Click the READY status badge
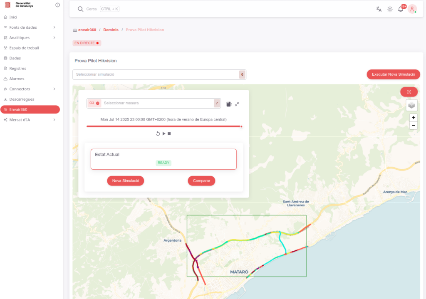 [x=163, y=163]
